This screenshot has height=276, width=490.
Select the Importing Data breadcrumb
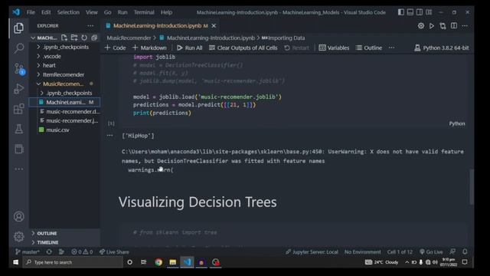283,38
